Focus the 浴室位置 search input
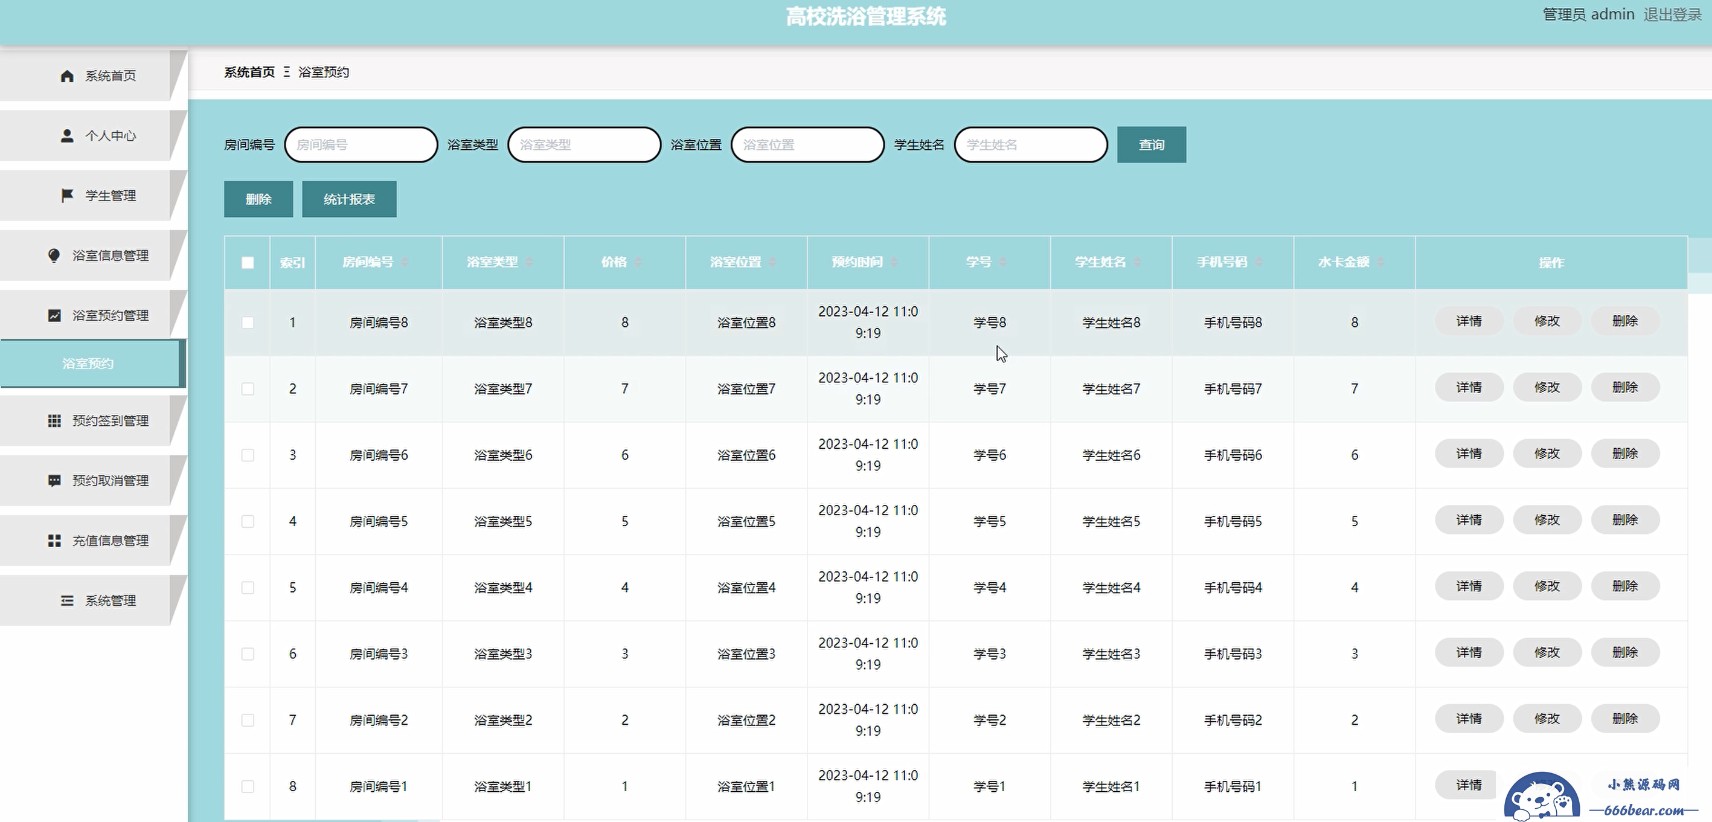The width and height of the screenshot is (1712, 822). click(x=807, y=145)
